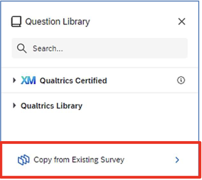Open Copy from Existing Survey
This screenshot has width=202, height=180.
[79, 160]
